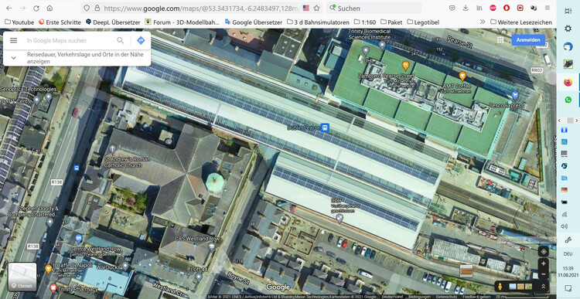This screenshot has width=580, height=299.
Task: Click the AMT Coffee pin
Action: [462, 76]
